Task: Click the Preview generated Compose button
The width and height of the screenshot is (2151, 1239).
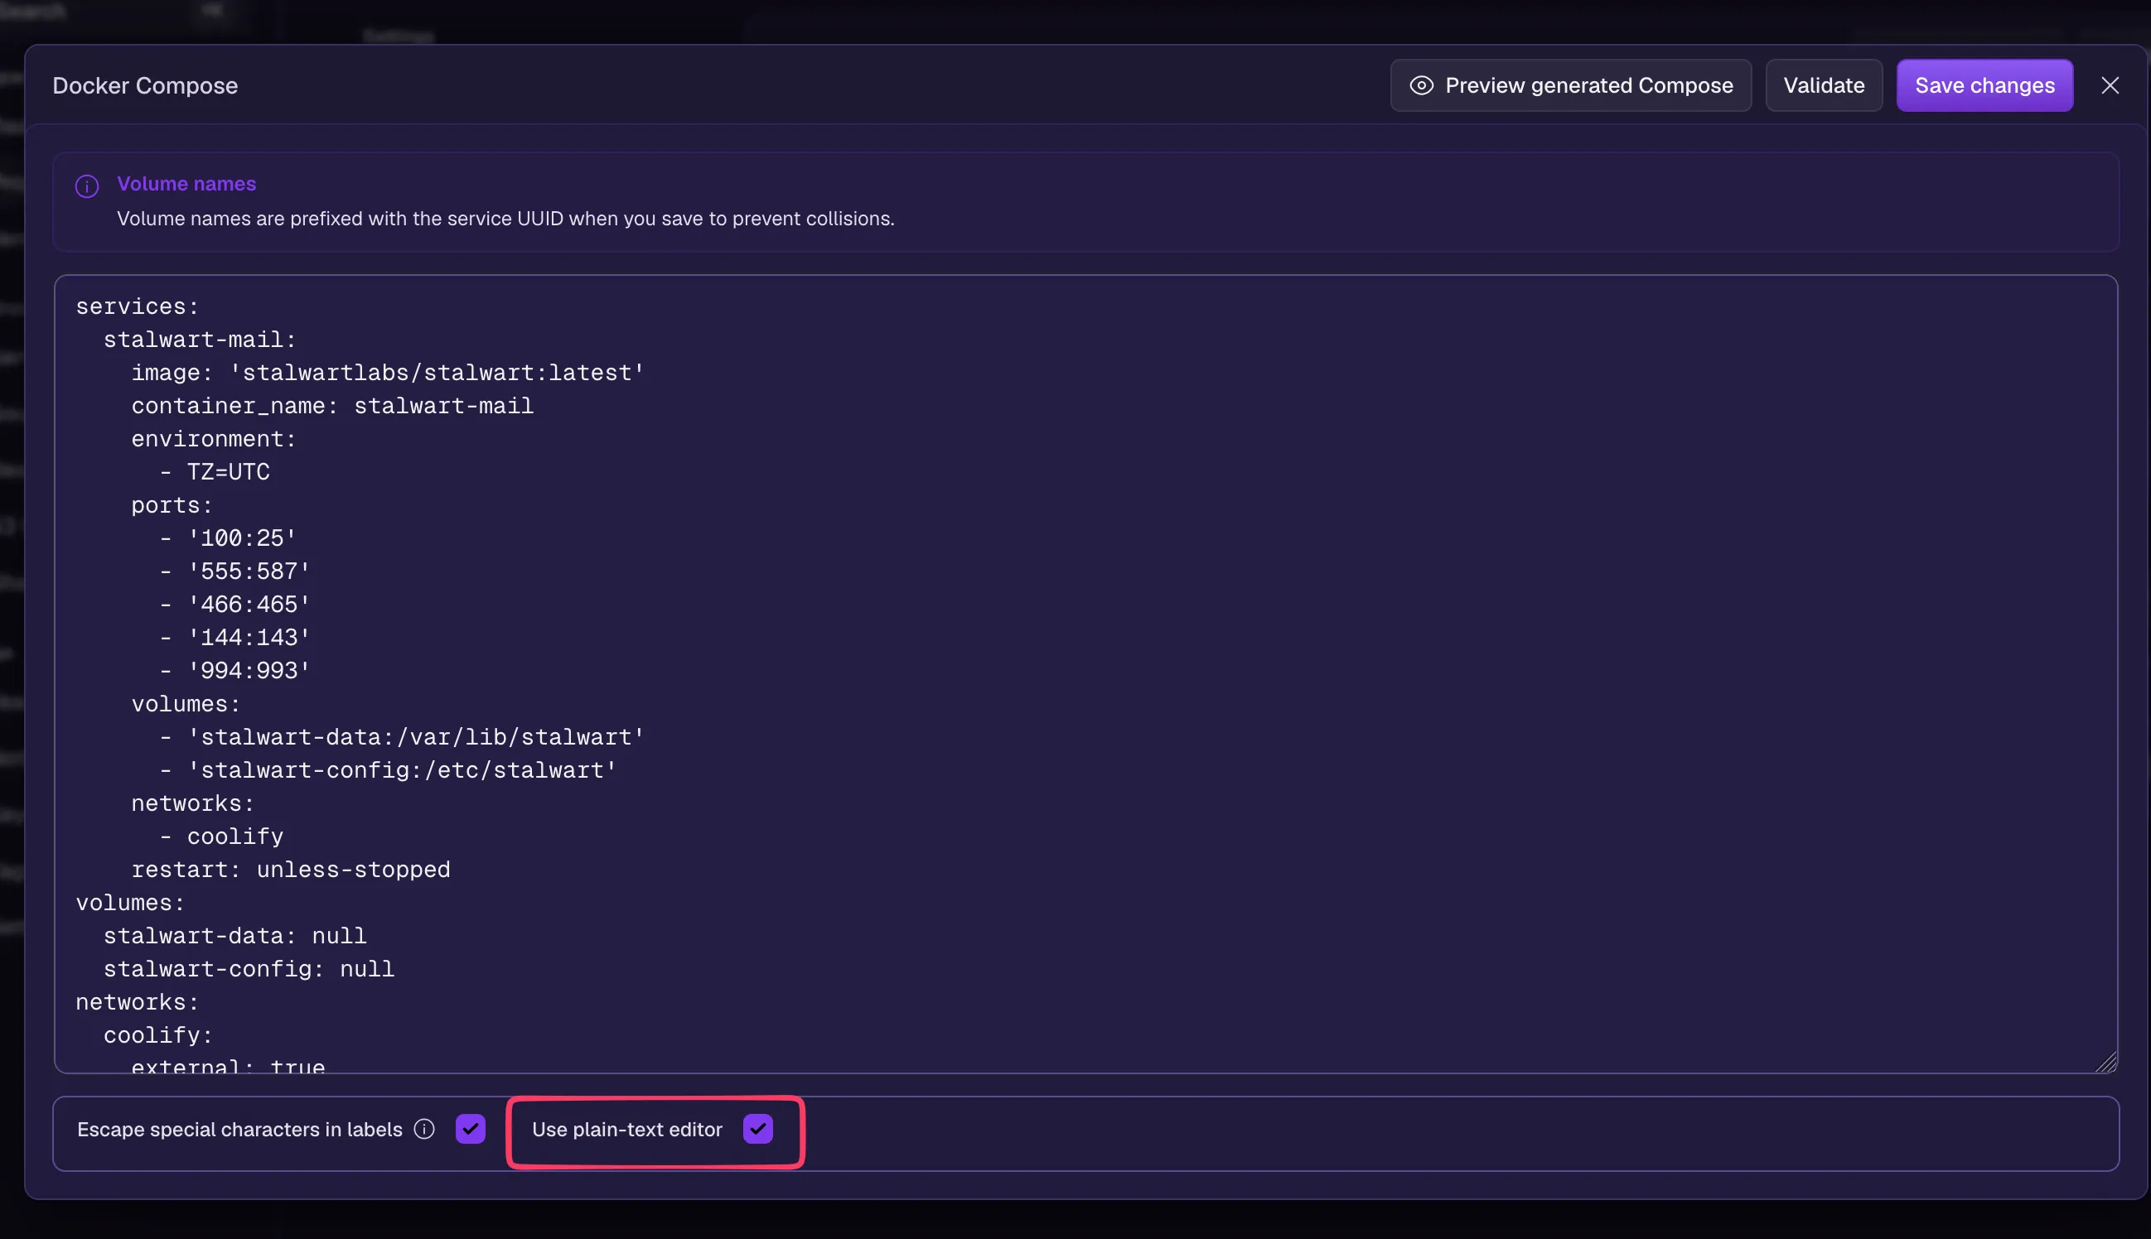Action: pyautogui.click(x=1570, y=85)
